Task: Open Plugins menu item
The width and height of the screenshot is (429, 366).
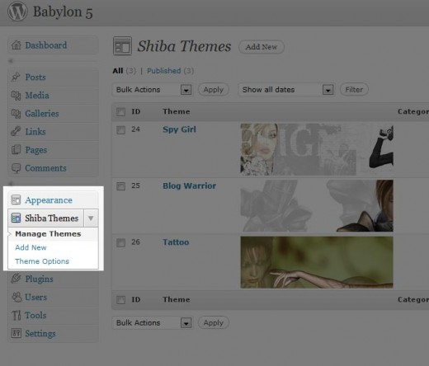Action: (39, 279)
